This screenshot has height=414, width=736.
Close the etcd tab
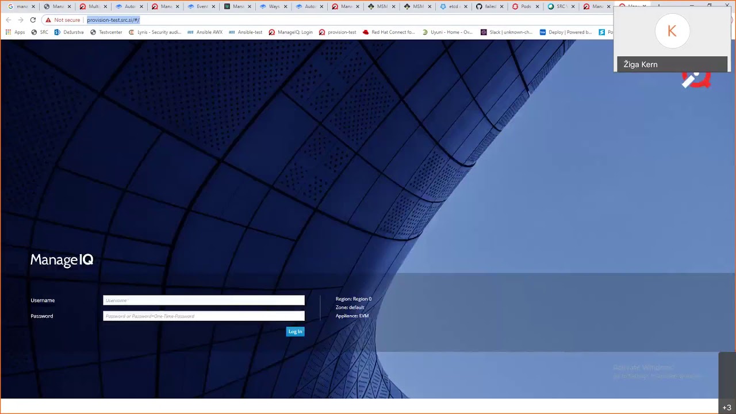pos(465,7)
